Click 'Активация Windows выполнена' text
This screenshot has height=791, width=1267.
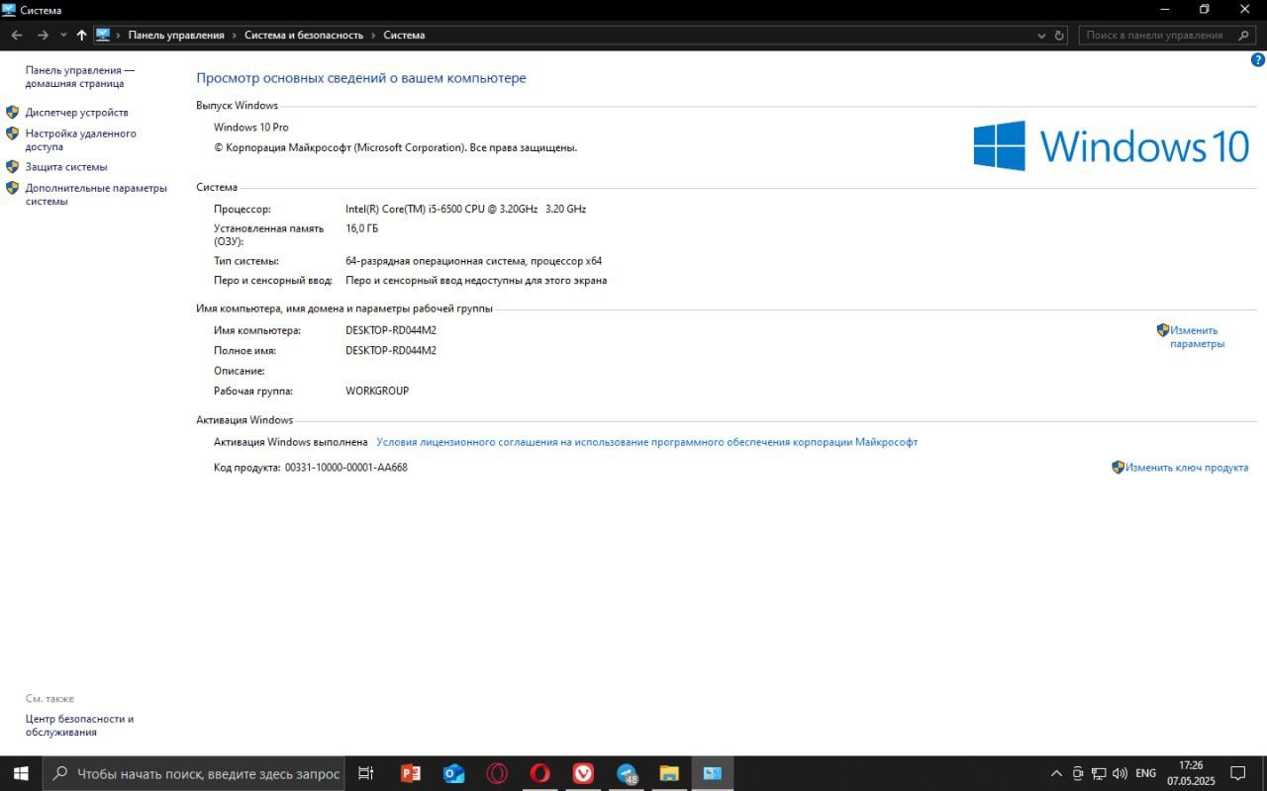tap(291, 442)
